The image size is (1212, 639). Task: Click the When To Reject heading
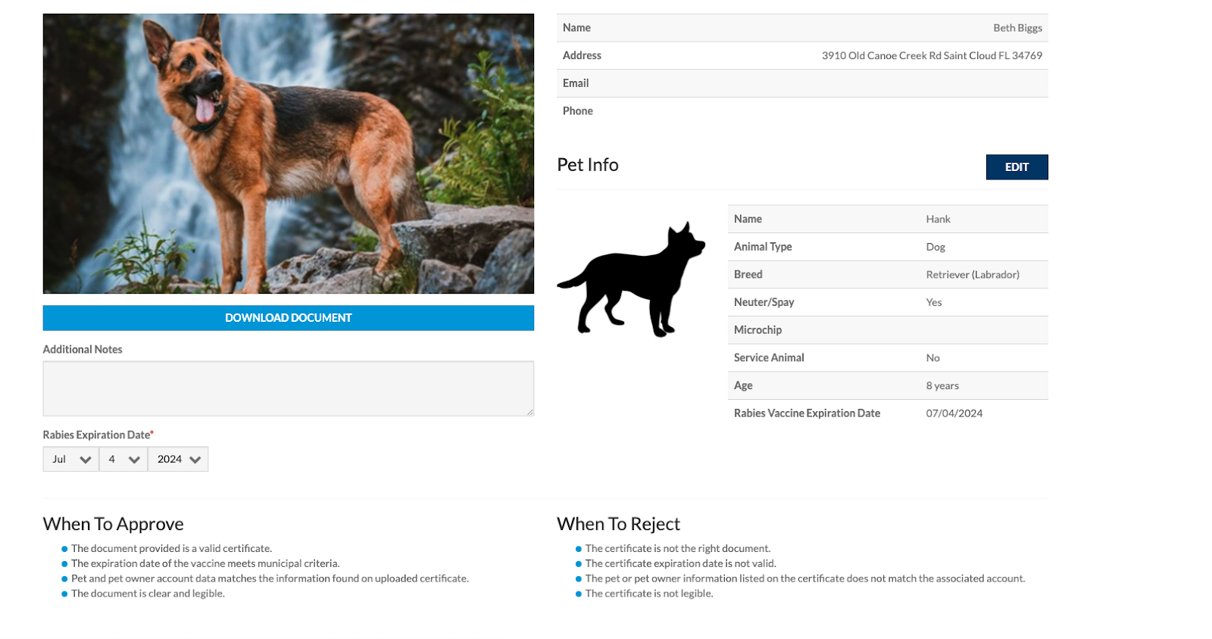coord(618,524)
